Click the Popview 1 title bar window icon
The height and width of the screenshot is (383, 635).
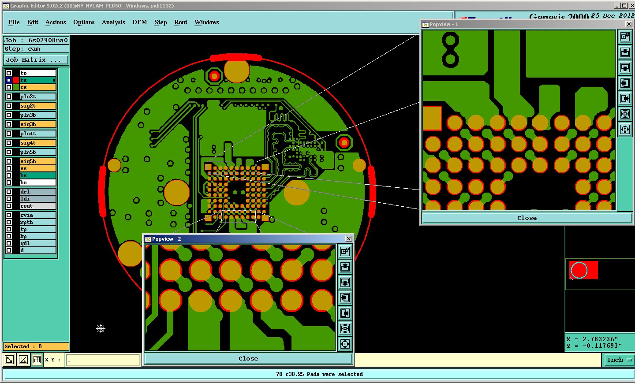pyautogui.click(x=426, y=24)
